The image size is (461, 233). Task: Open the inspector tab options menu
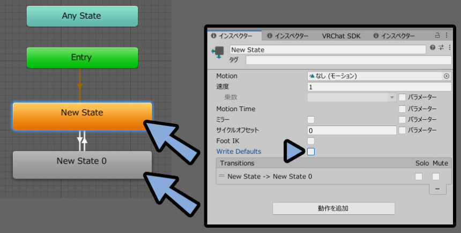(447, 35)
